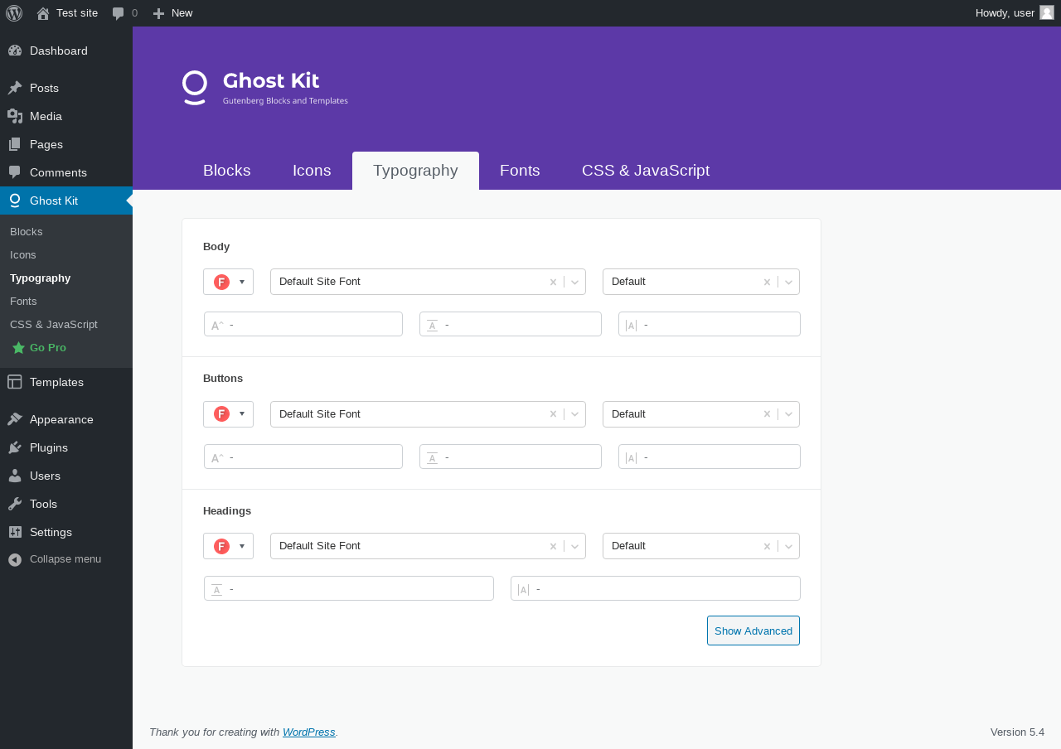Clear the Body font family selection

pyautogui.click(x=553, y=282)
